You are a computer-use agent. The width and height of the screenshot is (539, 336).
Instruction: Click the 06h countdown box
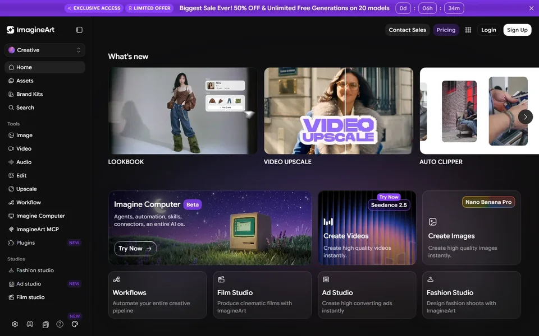[x=427, y=8]
